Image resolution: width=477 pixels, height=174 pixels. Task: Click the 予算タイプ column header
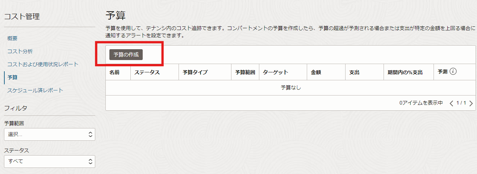(x=195, y=72)
